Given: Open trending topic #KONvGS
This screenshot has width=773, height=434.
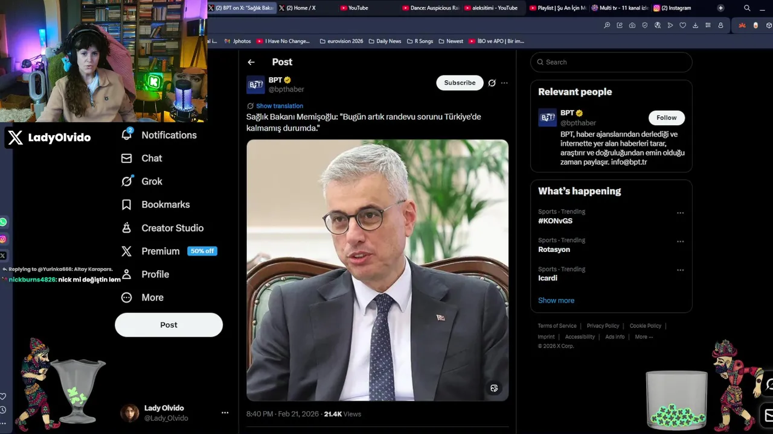Looking at the screenshot, I should [x=556, y=221].
